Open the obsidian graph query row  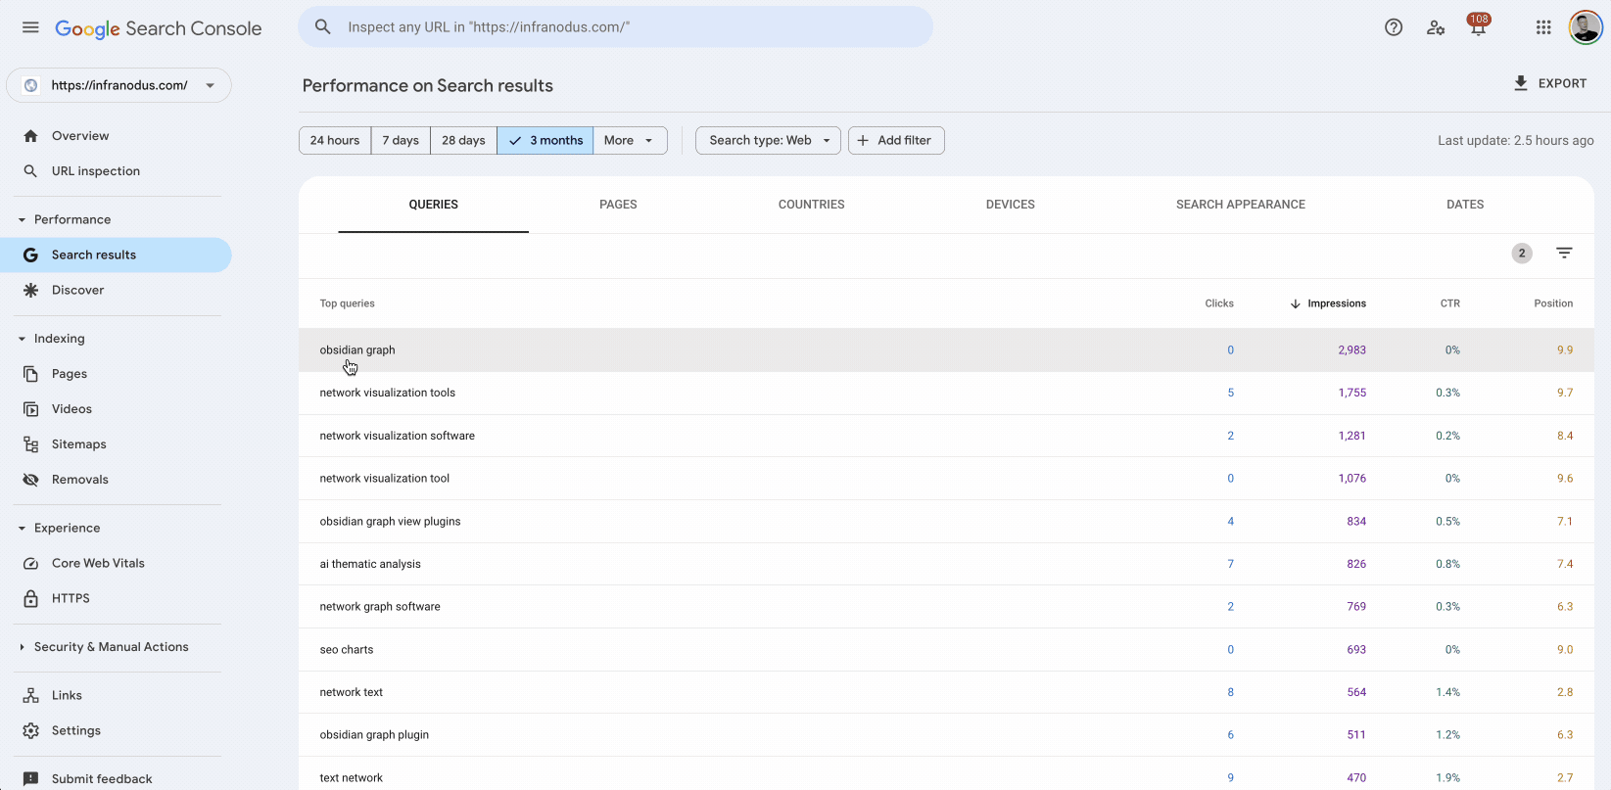pyautogui.click(x=946, y=349)
